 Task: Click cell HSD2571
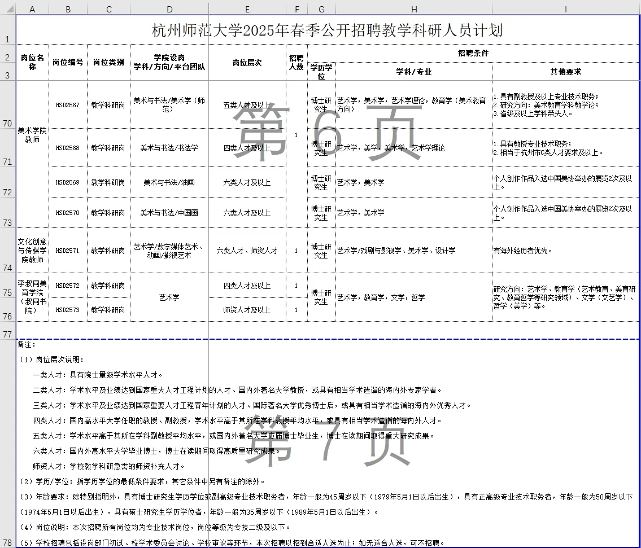click(x=68, y=250)
